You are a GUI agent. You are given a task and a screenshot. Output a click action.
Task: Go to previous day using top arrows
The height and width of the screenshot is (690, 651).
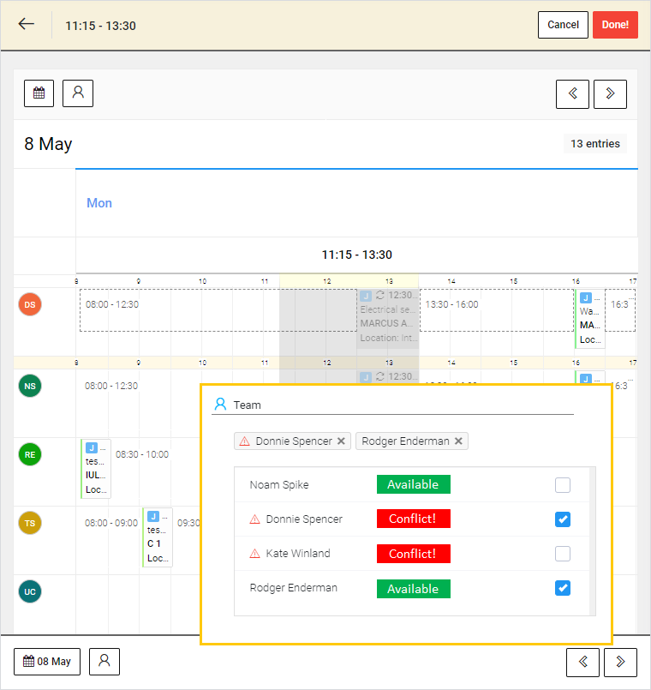[x=572, y=94]
